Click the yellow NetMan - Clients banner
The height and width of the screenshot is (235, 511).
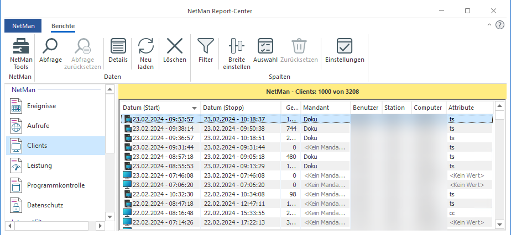(x=312, y=92)
